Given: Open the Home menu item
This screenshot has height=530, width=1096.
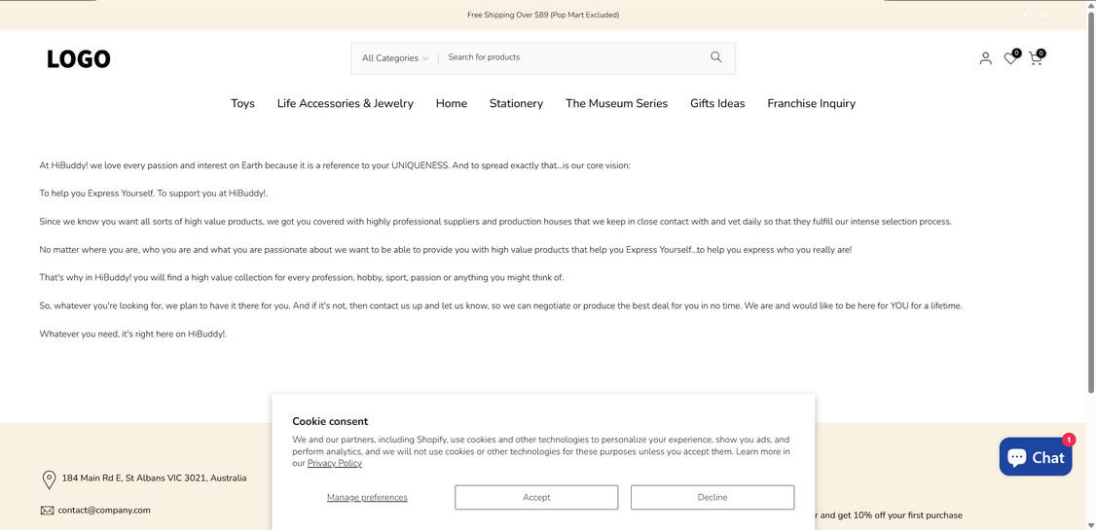Looking at the screenshot, I should point(452,103).
